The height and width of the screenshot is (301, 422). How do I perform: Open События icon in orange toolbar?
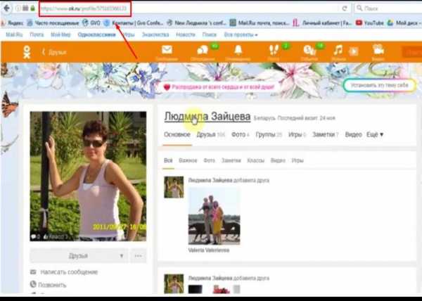[x=309, y=52]
